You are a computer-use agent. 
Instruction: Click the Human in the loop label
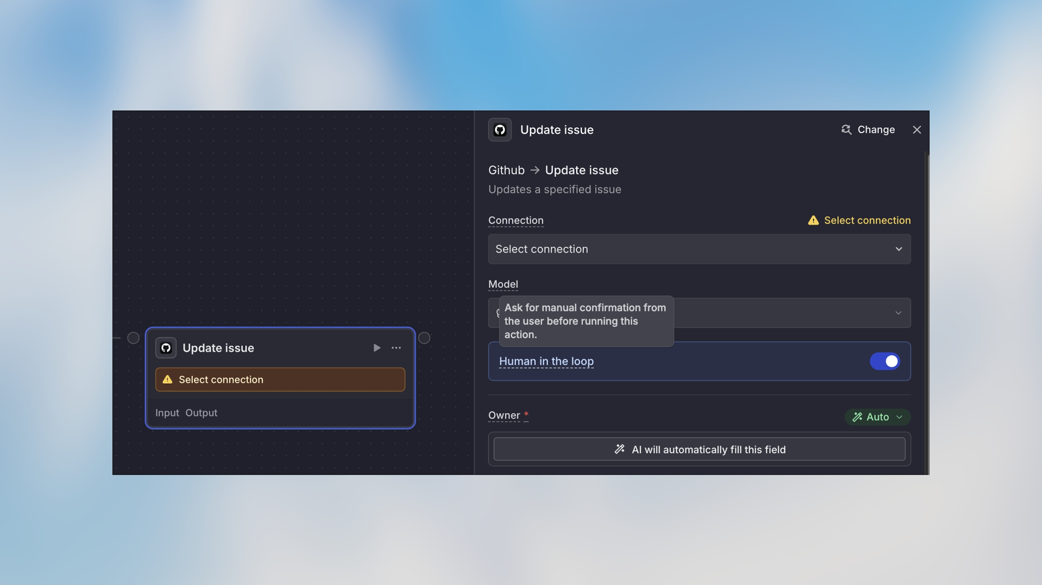click(x=546, y=361)
